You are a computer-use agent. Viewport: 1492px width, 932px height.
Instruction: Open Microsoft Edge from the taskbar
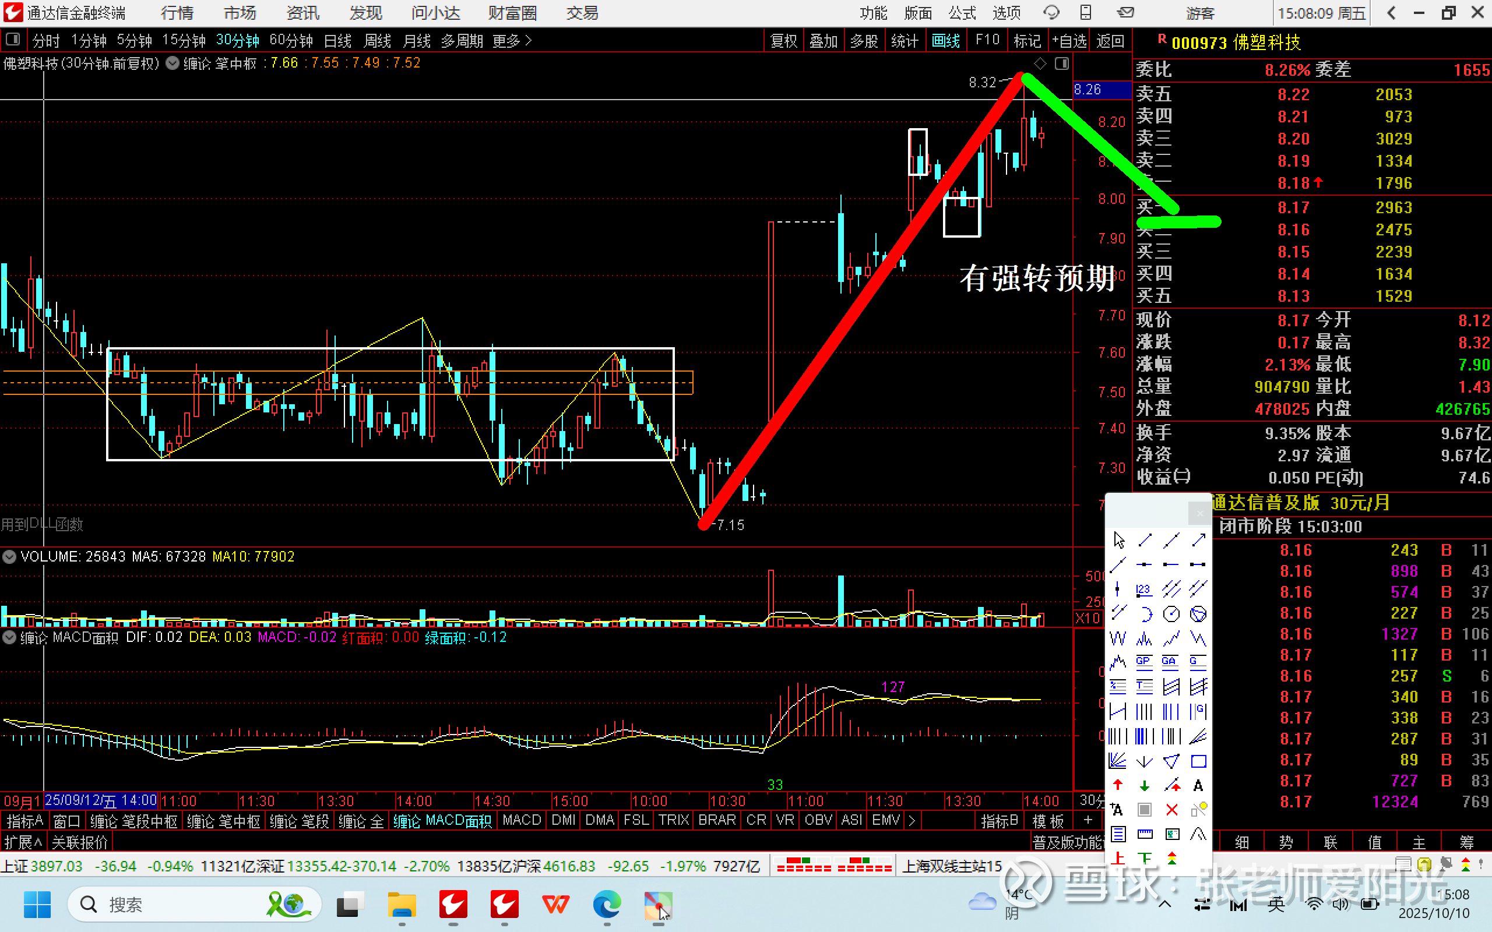pyautogui.click(x=607, y=905)
